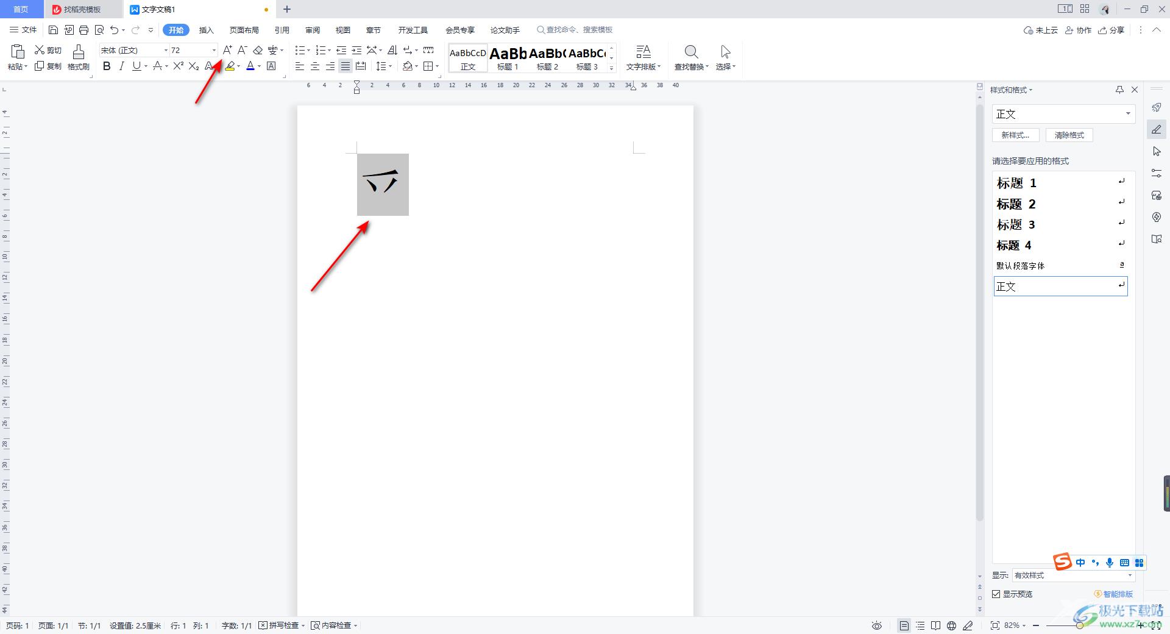Open the font name dropdown
Viewport: 1170px width, 634px height.
coord(166,50)
